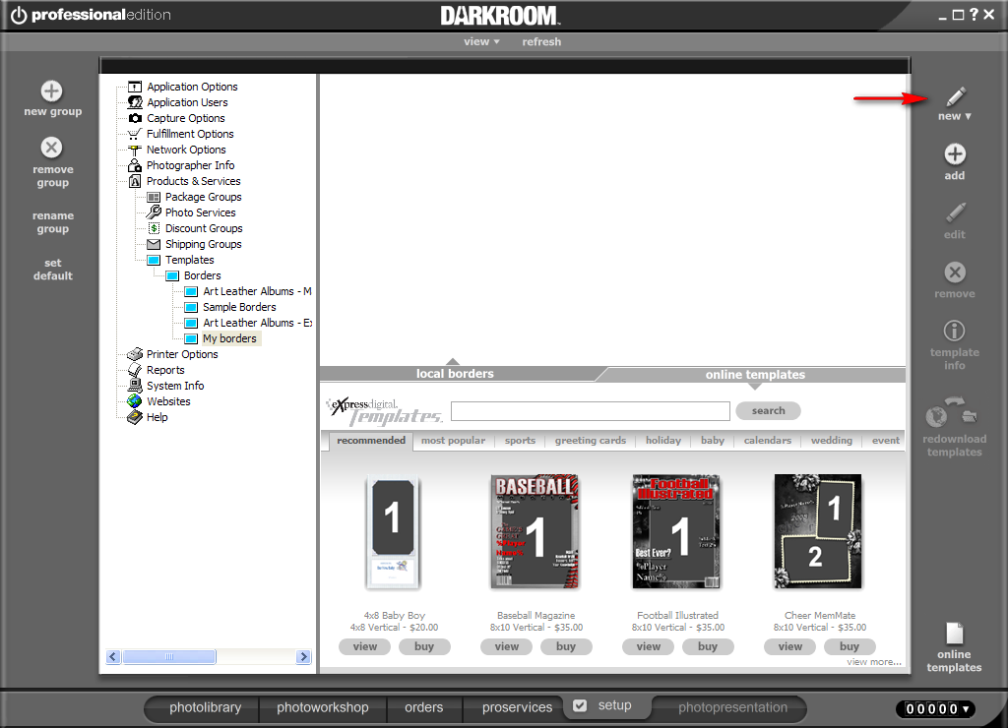
Task: Select the greeting cards category tab
Action: click(x=591, y=440)
